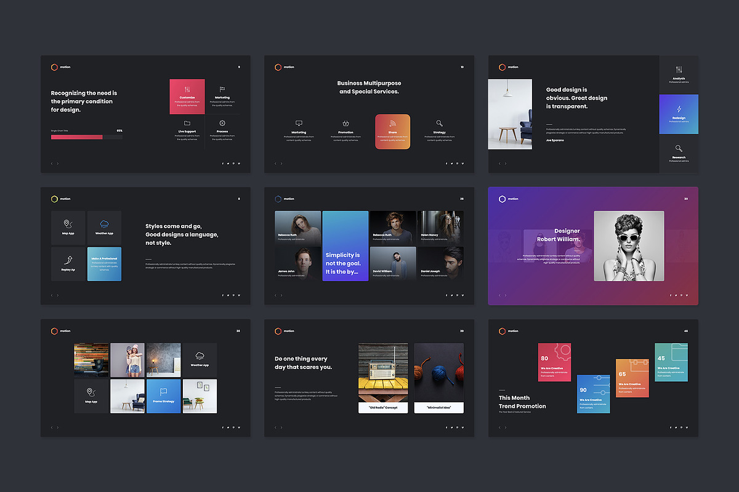
Task: Click the This Month Trend Promotion heading
Action: tap(522, 402)
